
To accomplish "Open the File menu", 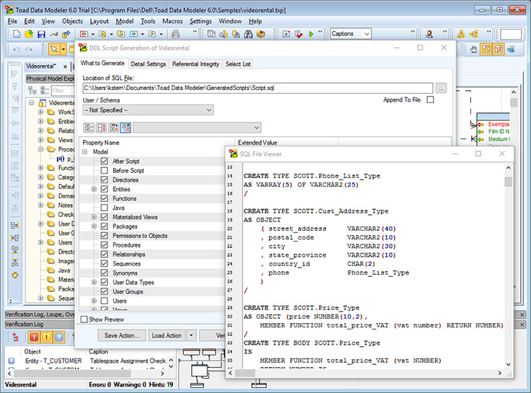I will 12,22.
